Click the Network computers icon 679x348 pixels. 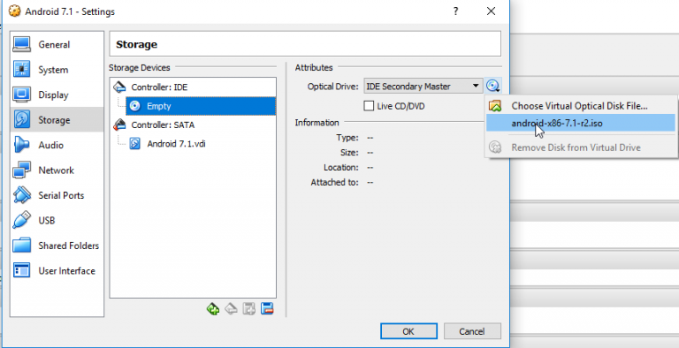(x=21, y=170)
